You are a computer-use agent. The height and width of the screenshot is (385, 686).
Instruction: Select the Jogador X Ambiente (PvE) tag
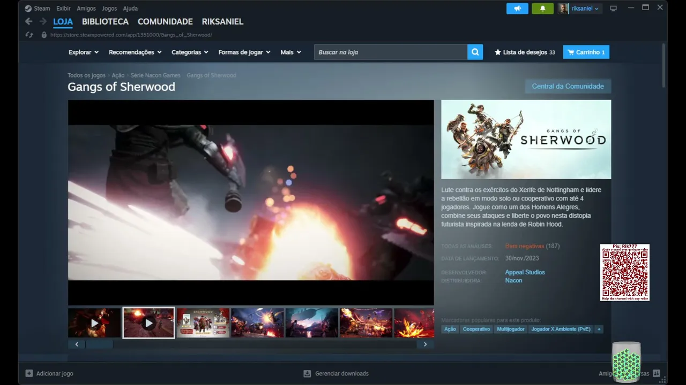pyautogui.click(x=561, y=329)
